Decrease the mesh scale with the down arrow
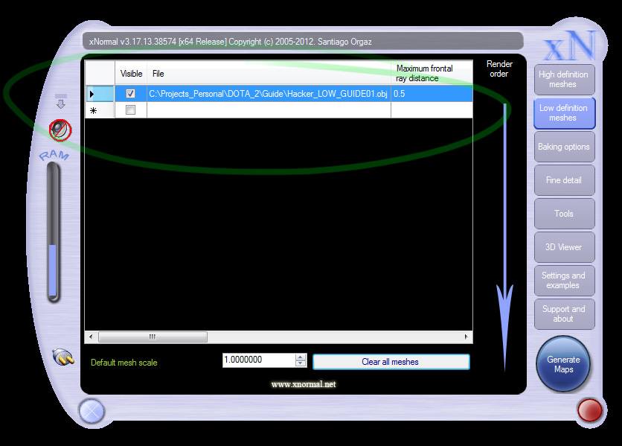The width and height of the screenshot is (622, 446). (301, 363)
